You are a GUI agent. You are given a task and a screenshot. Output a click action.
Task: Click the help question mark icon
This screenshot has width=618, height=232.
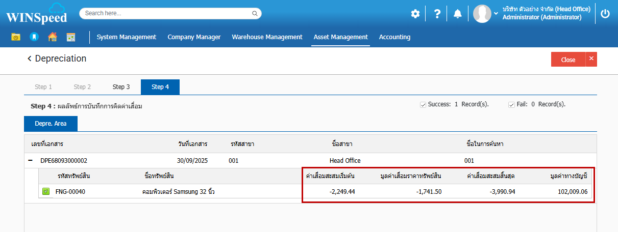[437, 14]
